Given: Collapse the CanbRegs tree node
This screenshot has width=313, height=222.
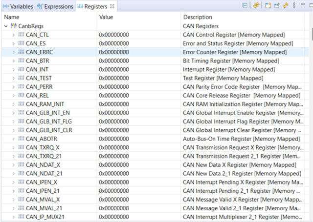Looking at the screenshot, I should pyautogui.click(x=5, y=26).
